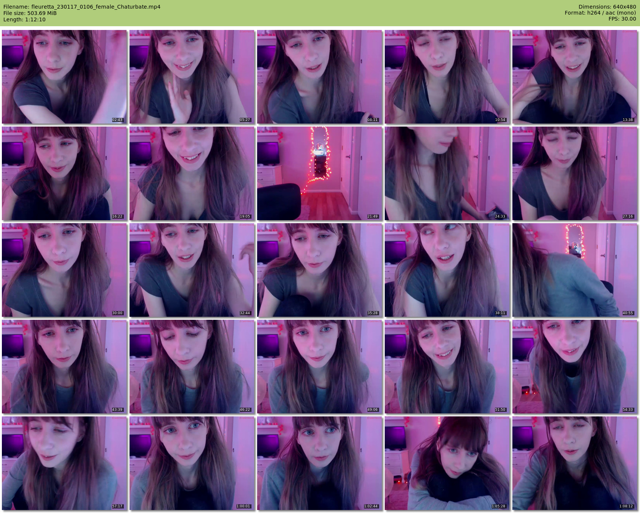
Task: Open the thumbnail at 1:02:44
Action: coord(320,463)
